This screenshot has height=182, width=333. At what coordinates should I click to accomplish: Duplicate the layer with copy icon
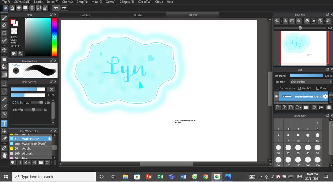(x=314, y=107)
